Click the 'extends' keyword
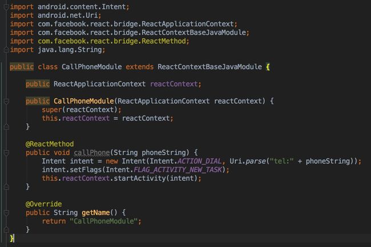371x247 pixels. coord(139,67)
